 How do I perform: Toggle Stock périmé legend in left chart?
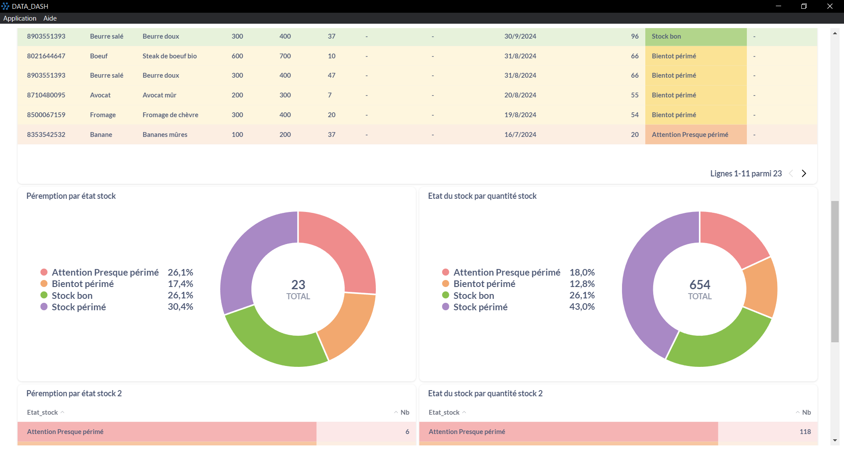tap(79, 307)
